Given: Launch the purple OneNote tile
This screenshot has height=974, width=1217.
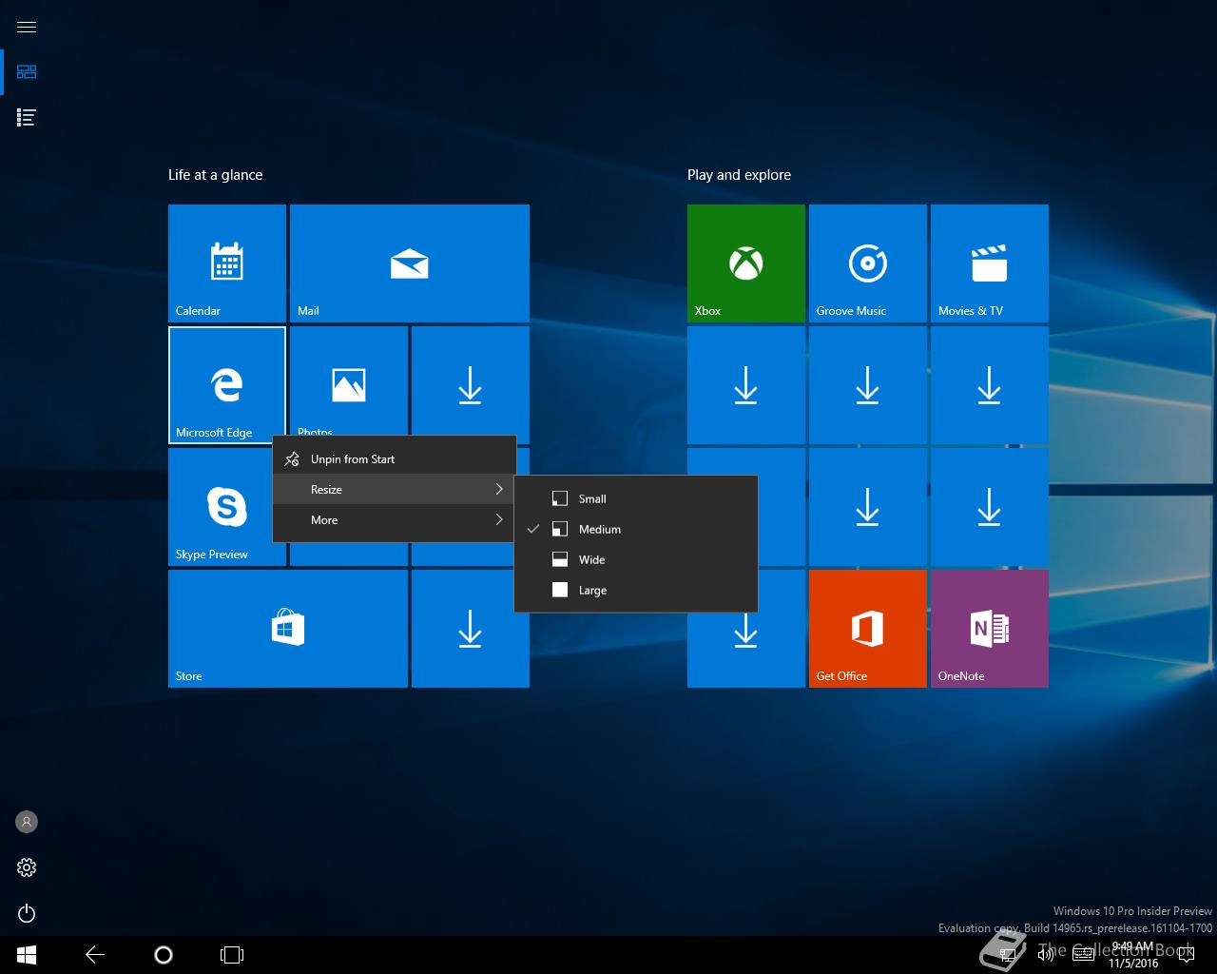Looking at the screenshot, I should point(990,629).
